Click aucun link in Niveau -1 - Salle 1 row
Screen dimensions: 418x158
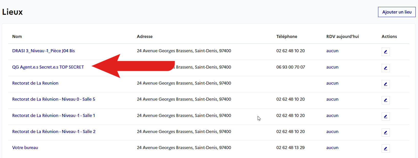(332, 115)
